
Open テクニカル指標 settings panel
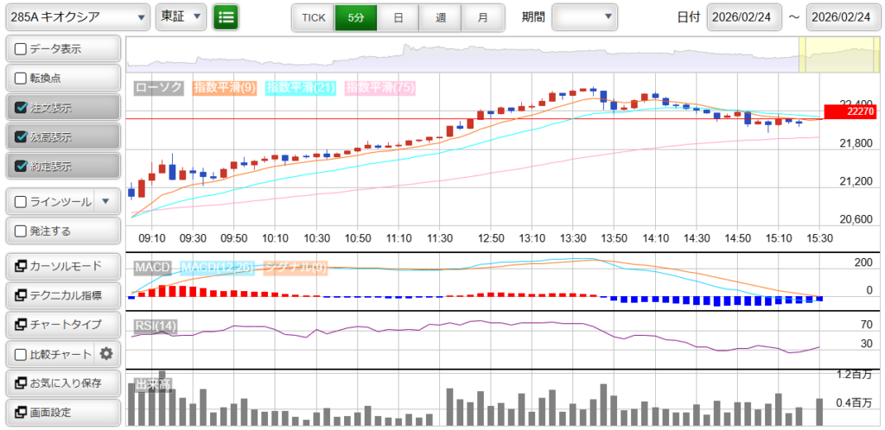tap(62, 294)
